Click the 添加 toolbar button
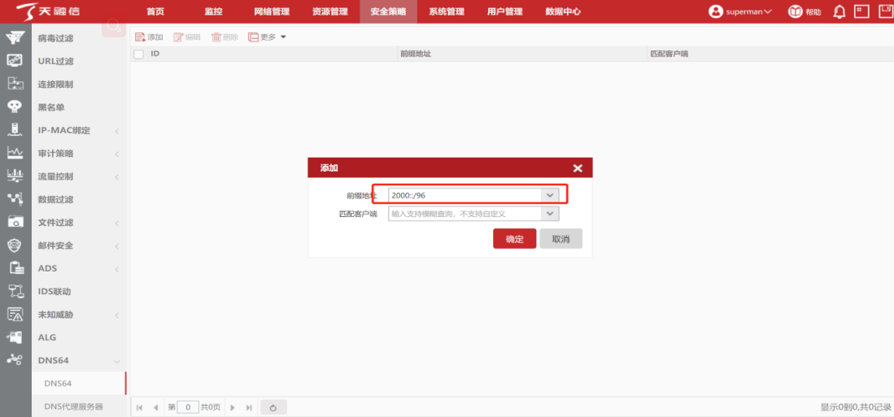This screenshot has width=894, height=417. (x=149, y=37)
